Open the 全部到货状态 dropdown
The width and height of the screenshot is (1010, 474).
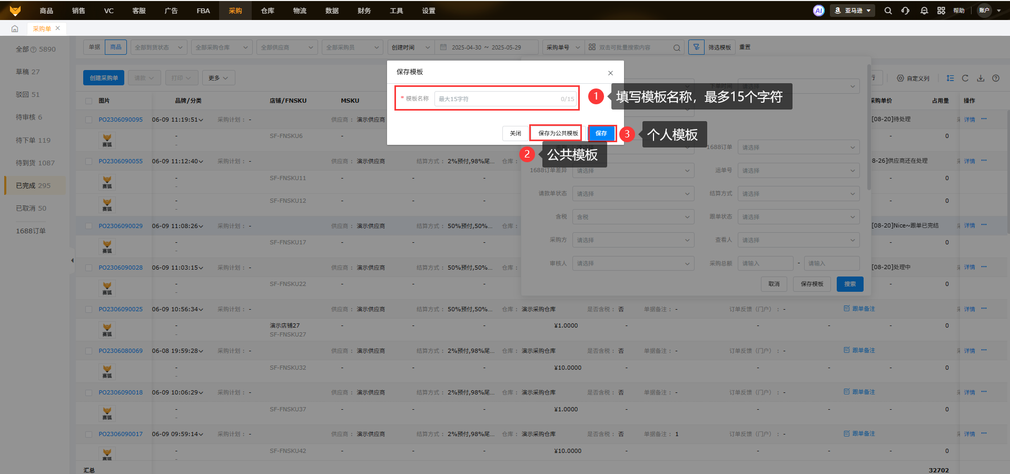(x=159, y=47)
